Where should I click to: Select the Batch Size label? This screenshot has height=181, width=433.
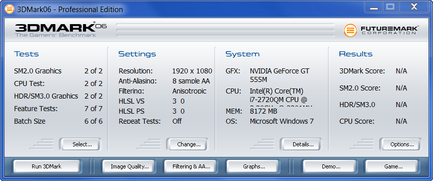(30, 121)
